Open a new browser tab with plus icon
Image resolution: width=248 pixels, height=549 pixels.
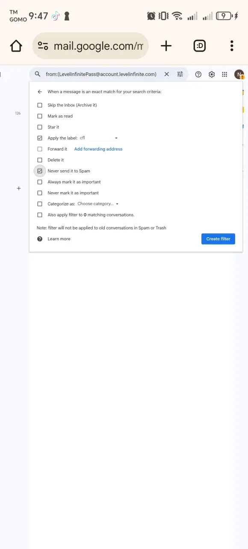[166, 46]
